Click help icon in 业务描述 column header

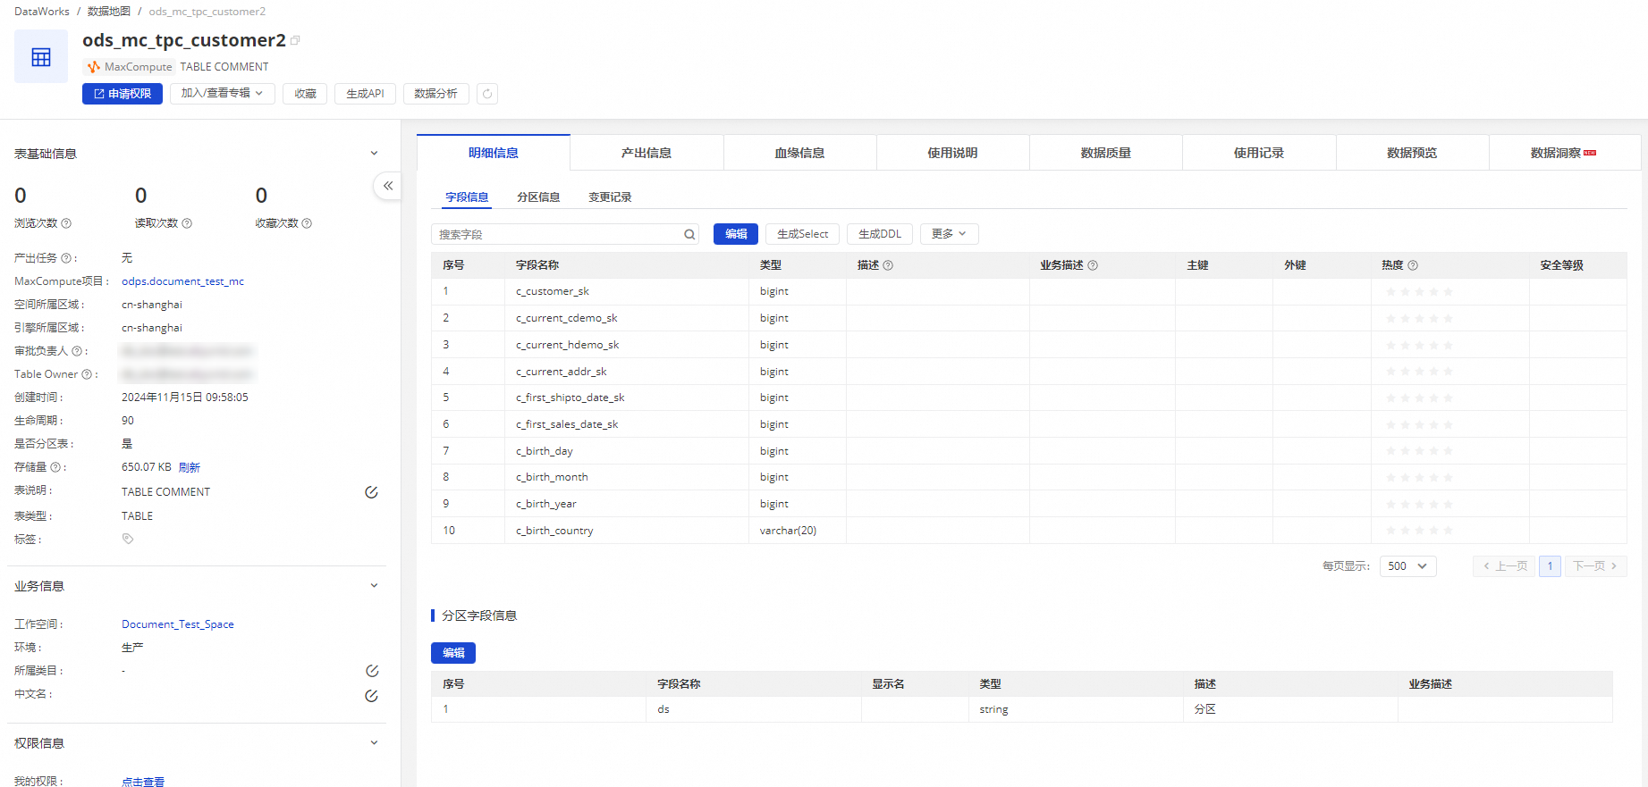(x=1093, y=265)
